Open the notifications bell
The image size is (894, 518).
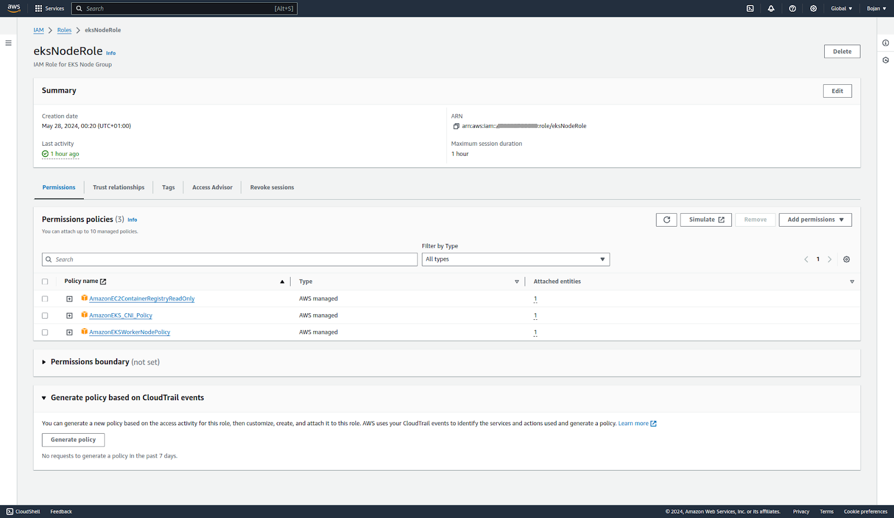[x=771, y=8]
